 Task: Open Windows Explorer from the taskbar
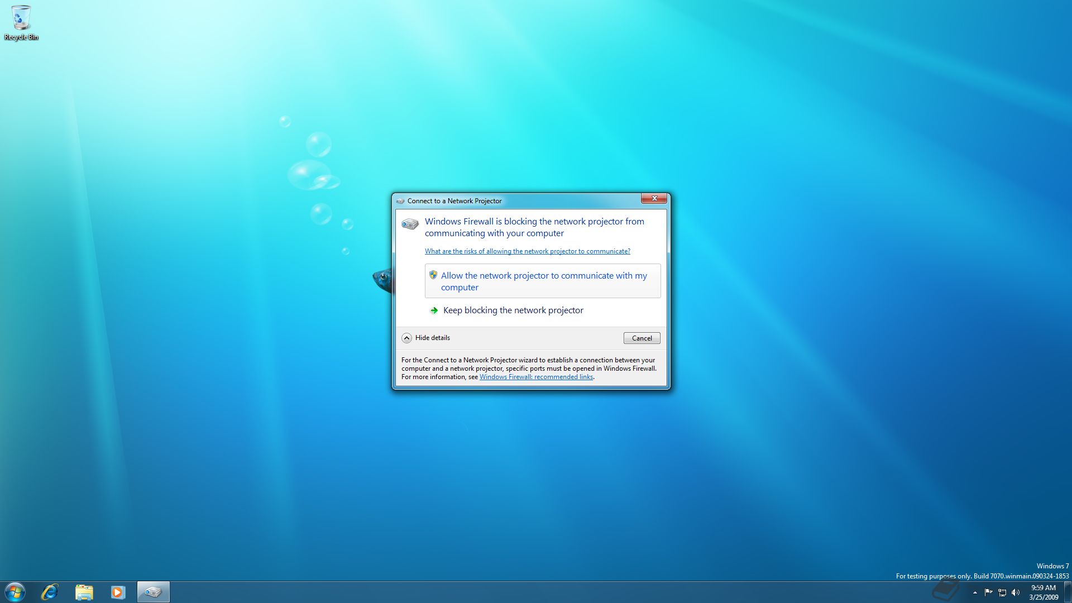[84, 592]
